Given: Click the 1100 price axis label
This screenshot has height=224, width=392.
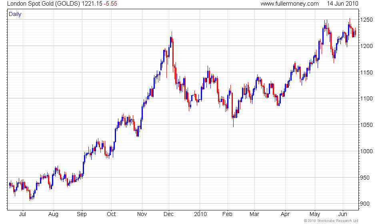Looking at the screenshot, I should pos(366,98).
